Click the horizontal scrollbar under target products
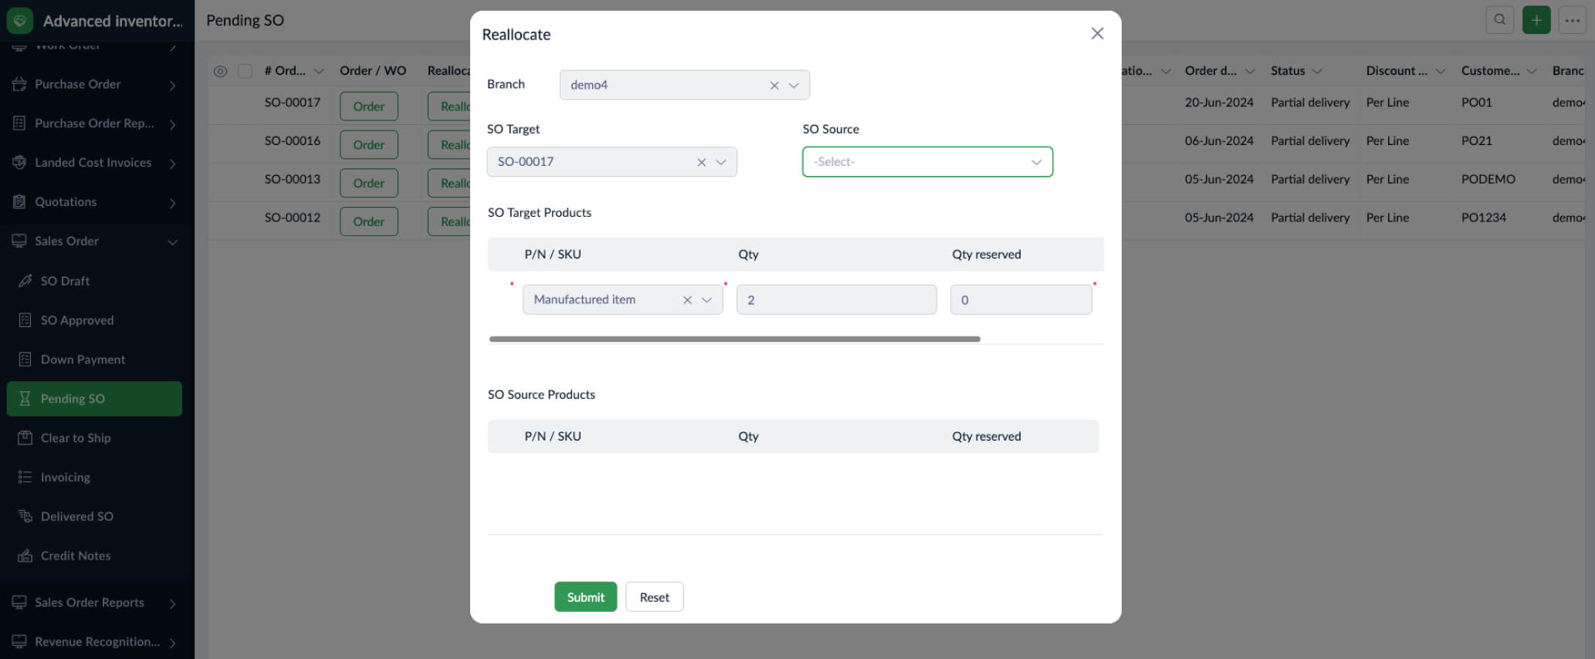 pyautogui.click(x=734, y=339)
